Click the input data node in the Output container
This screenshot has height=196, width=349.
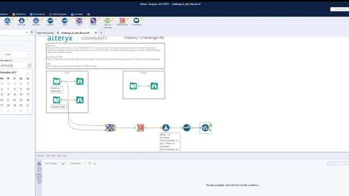click(133, 86)
